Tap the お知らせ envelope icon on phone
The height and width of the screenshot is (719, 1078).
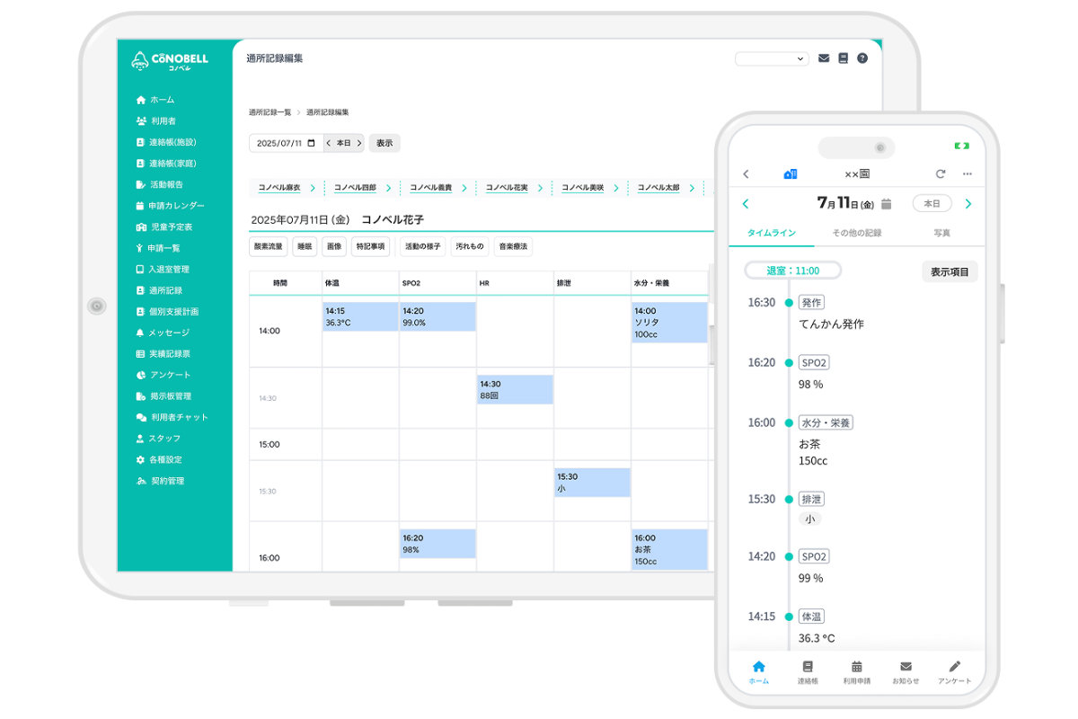(x=906, y=670)
